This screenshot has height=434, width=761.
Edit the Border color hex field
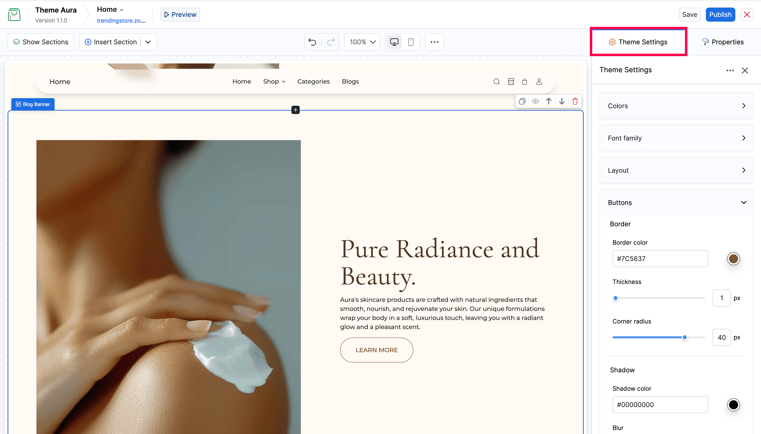tap(660, 259)
